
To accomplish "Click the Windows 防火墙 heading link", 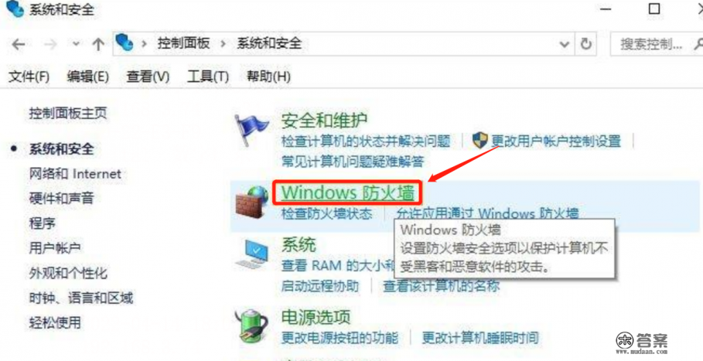I will (347, 192).
